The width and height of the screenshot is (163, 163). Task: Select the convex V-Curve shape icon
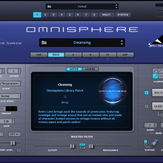click(160, 71)
